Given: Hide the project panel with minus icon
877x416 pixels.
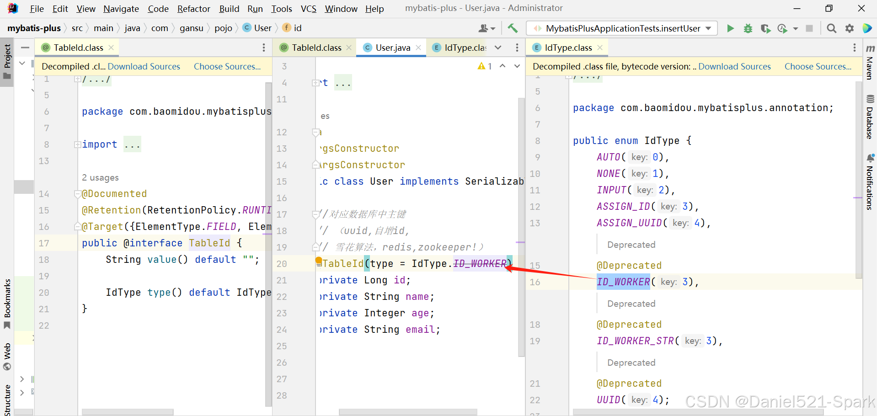Looking at the screenshot, I should click(x=25, y=48).
